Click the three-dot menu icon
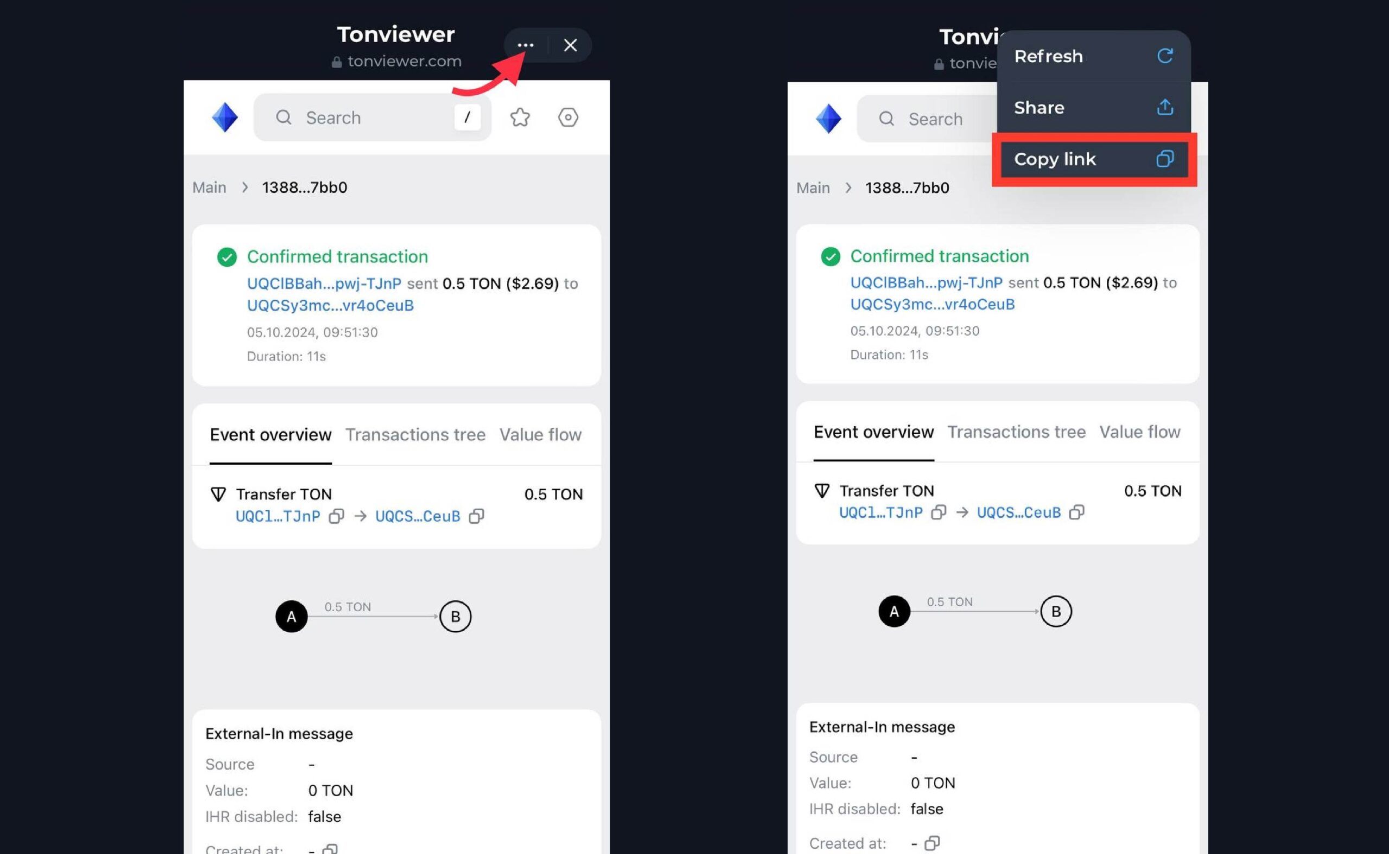 (x=525, y=44)
